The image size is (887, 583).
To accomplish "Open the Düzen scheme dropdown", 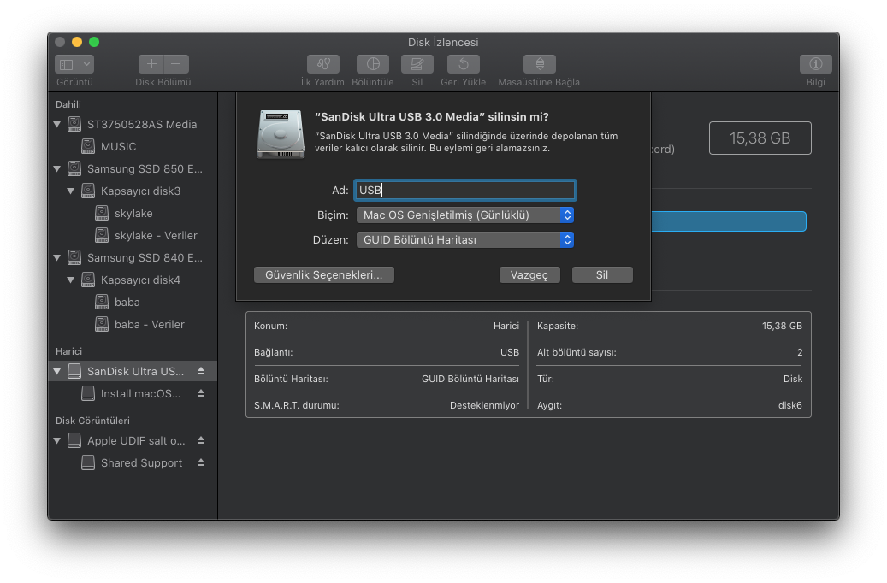I will [464, 240].
